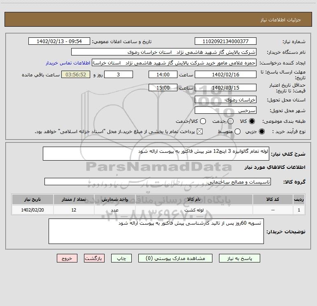The height and width of the screenshot is (306, 317).
Task: Click the گروه کالا goods group field
Action: [158, 182]
